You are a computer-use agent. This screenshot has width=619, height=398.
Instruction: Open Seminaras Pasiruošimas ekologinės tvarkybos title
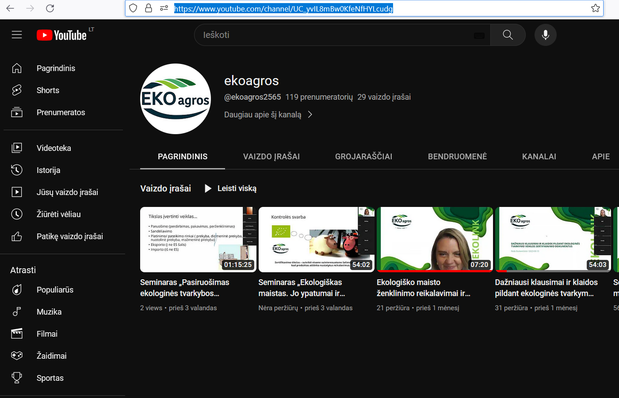(x=185, y=288)
